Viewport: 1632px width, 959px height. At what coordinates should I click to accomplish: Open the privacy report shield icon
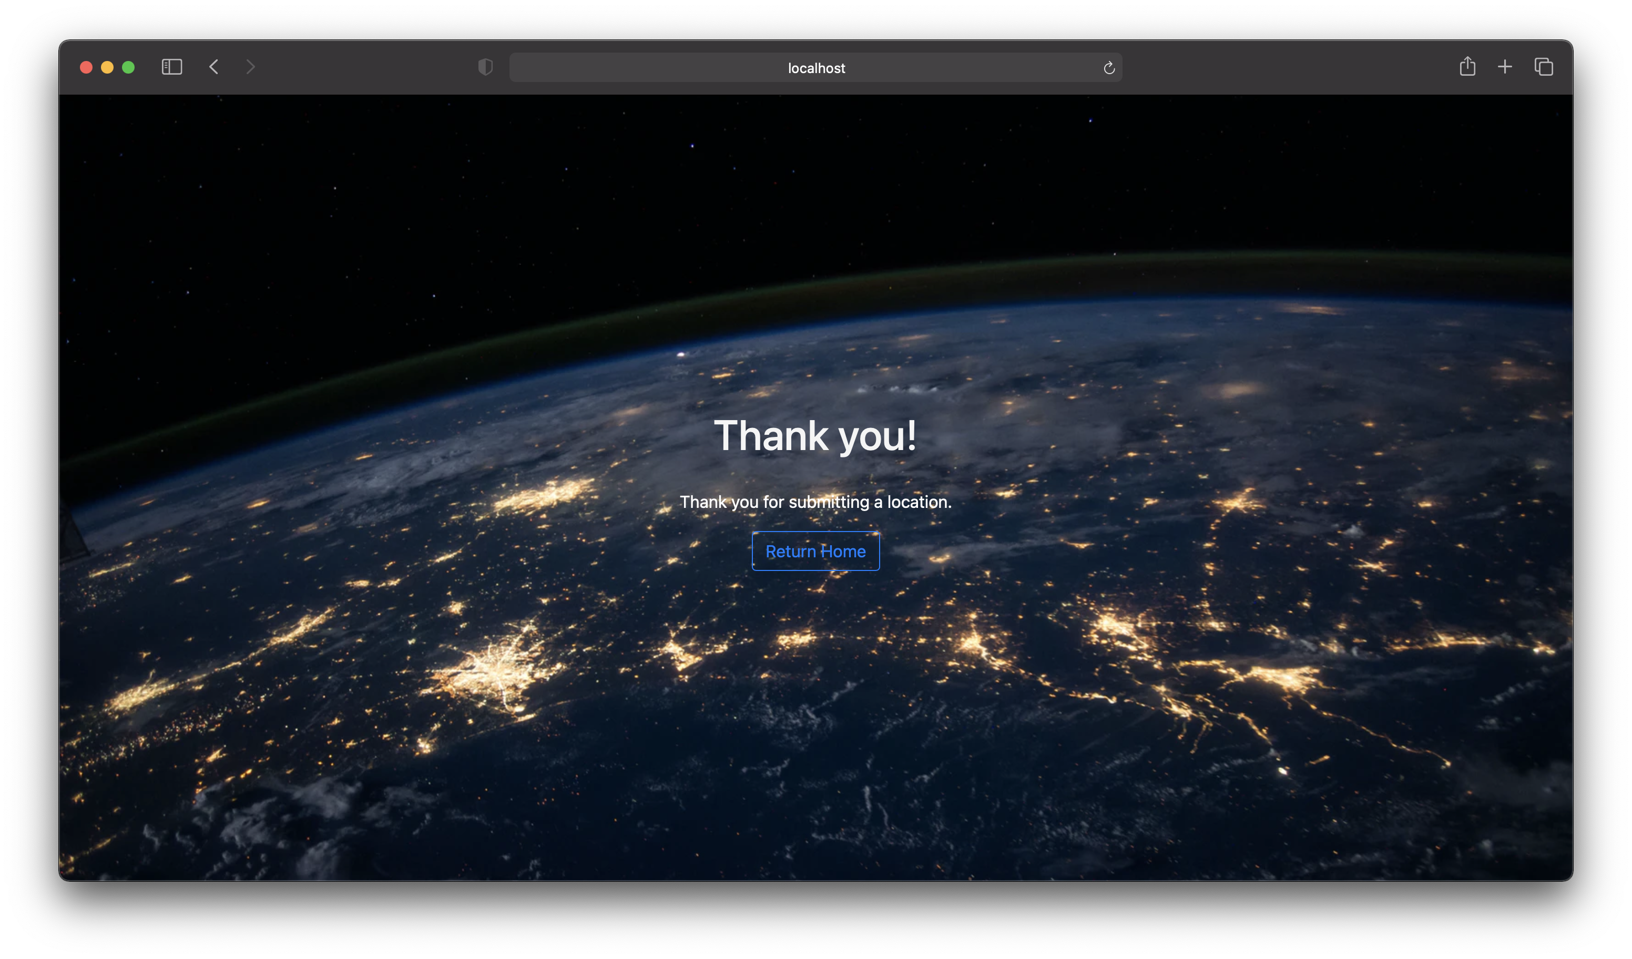(x=485, y=67)
